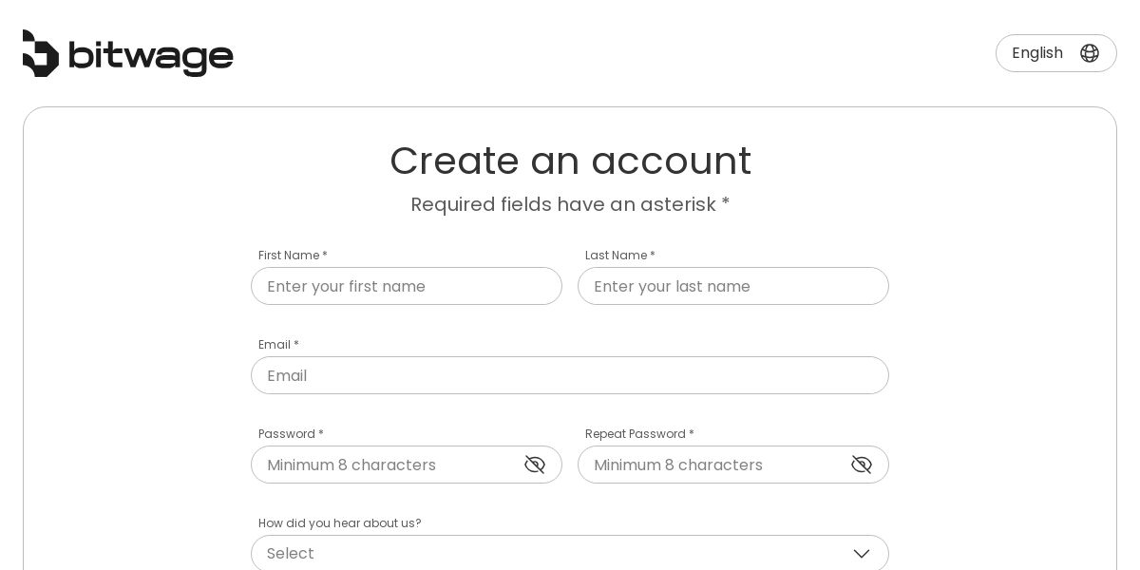Click into the Email input field
Viewport: 1140px width, 570px height.
click(570, 375)
